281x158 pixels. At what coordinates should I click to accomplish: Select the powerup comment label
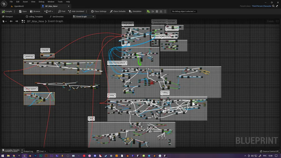point(29,57)
